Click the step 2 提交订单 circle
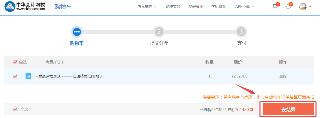The image size is (320, 118). tap(159, 32)
